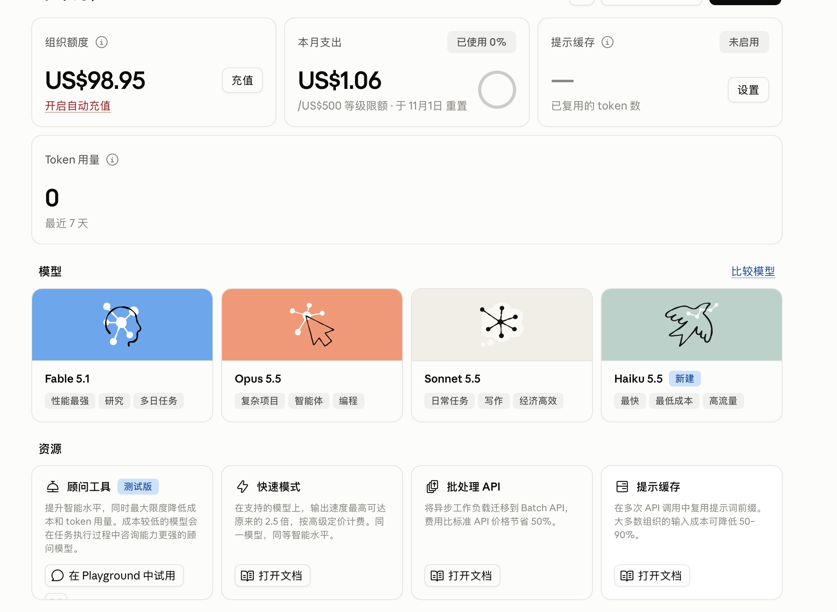The width and height of the screenshot is (837, 612).
Task: Open docs button under 批处理 API
Action: tap(462, 575)
